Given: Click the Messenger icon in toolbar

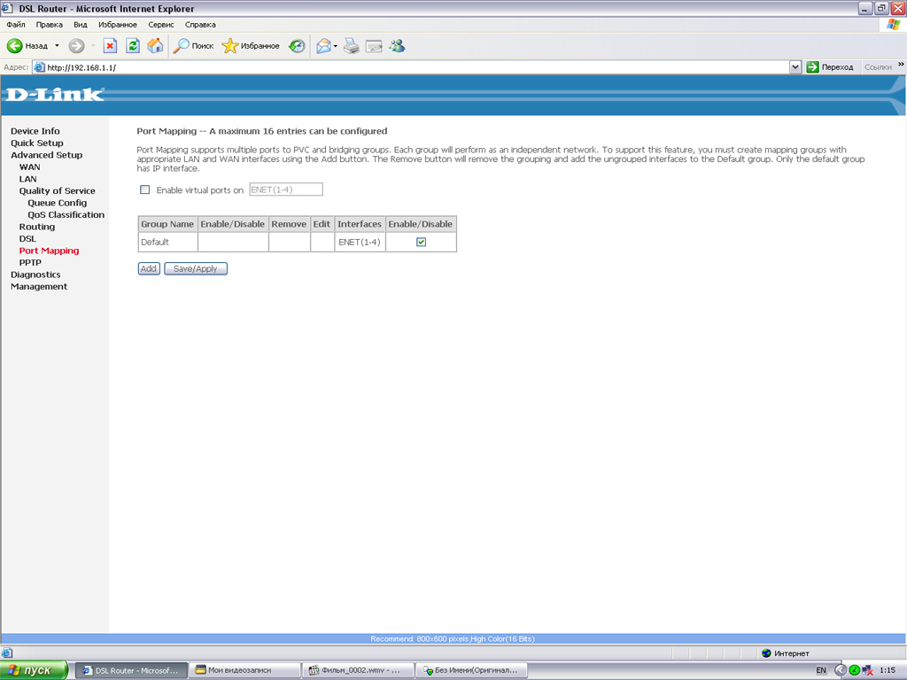Looking at the screenshot, I should click(397, 46).
